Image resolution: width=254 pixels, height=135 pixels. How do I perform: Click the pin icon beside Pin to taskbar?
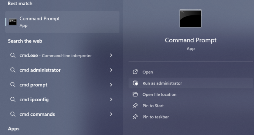[x=135, y=117]
